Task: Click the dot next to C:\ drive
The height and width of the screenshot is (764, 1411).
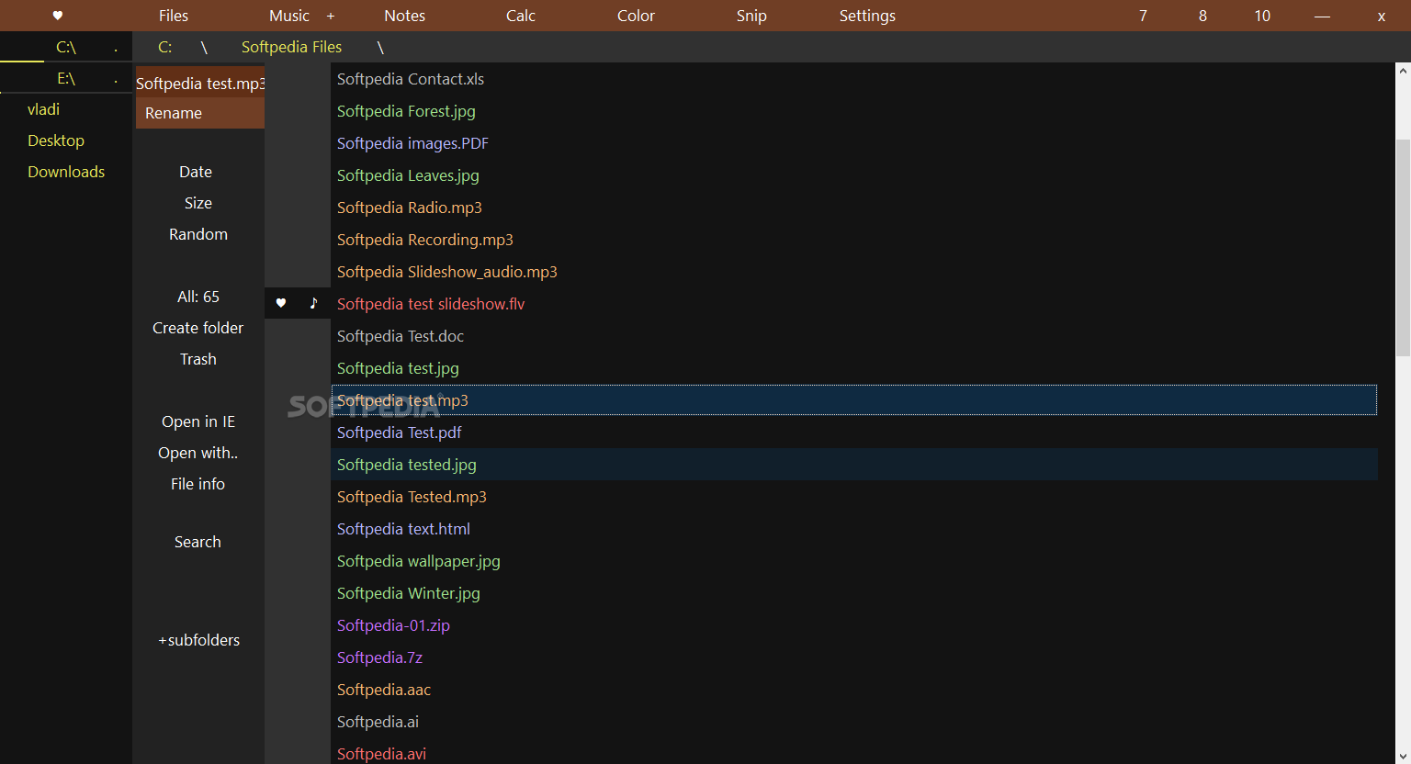Action: pyautogui.click(x=116, y=49)
